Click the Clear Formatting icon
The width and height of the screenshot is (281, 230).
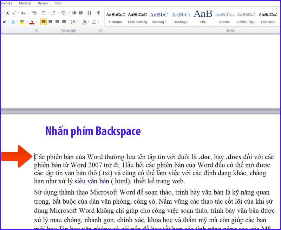pos(34,13)
